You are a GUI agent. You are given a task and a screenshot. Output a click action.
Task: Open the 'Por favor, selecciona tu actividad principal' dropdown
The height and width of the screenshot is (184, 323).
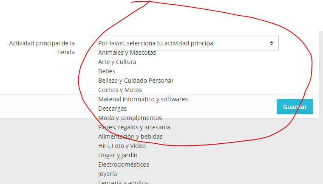185,43
